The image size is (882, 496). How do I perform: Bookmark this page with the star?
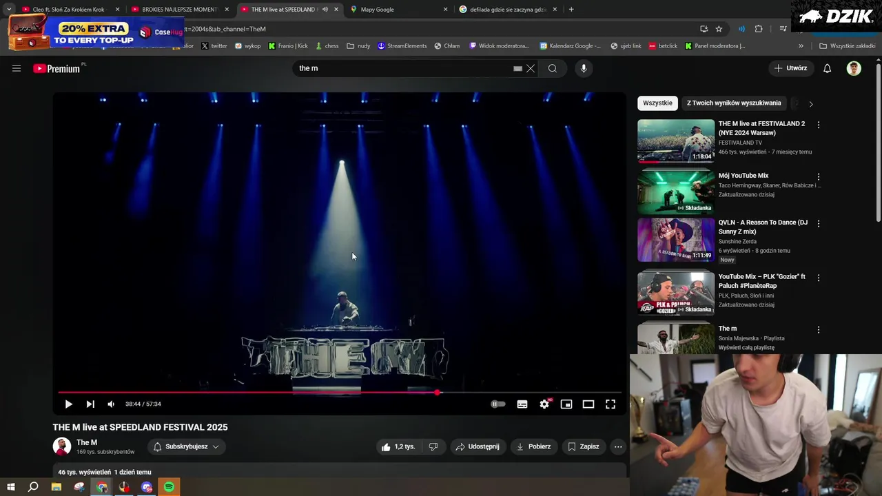(x=719, y=29)
